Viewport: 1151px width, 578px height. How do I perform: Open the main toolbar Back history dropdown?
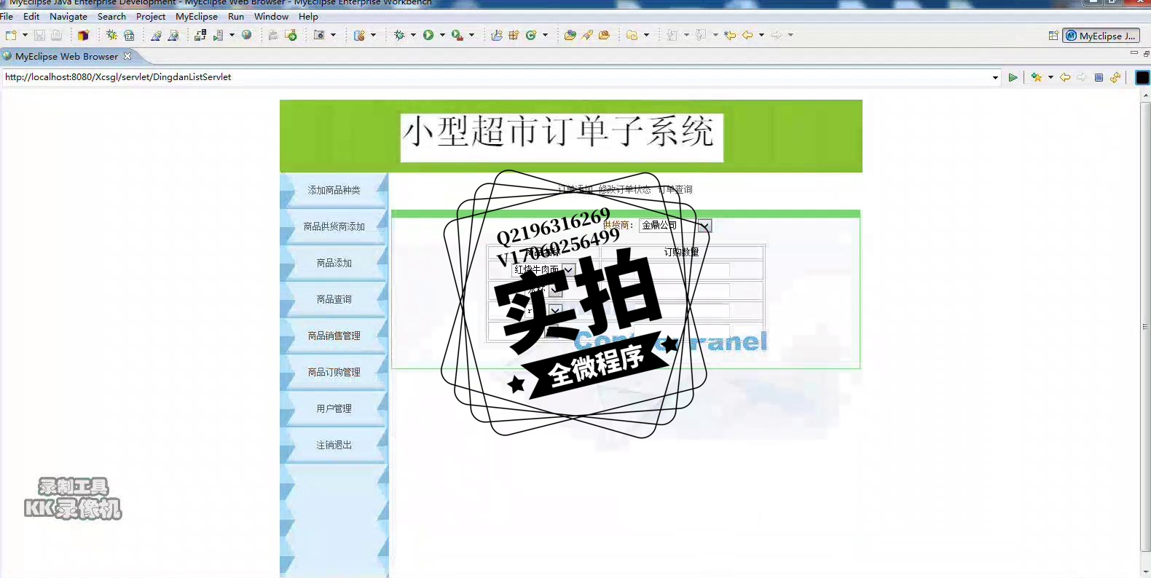(761, 35)
